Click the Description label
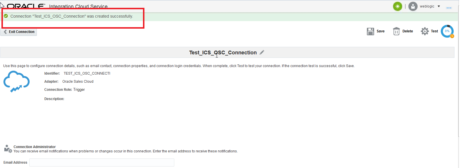 pyautogui.click(x=54, y=99)
